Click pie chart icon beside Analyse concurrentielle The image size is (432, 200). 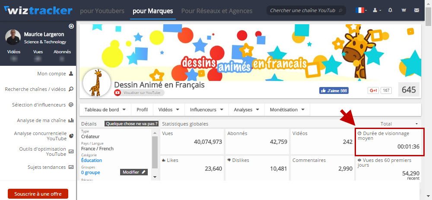coord(71,136)
